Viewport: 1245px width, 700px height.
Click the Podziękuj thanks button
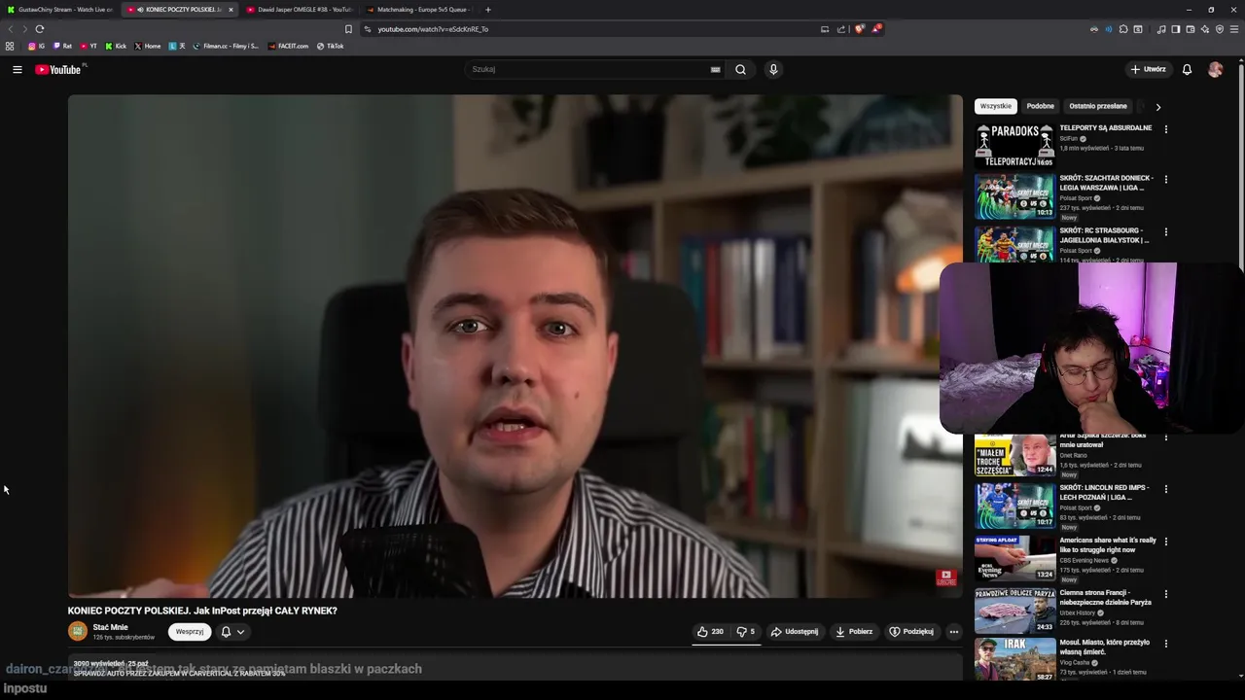(x=911, y=632)
